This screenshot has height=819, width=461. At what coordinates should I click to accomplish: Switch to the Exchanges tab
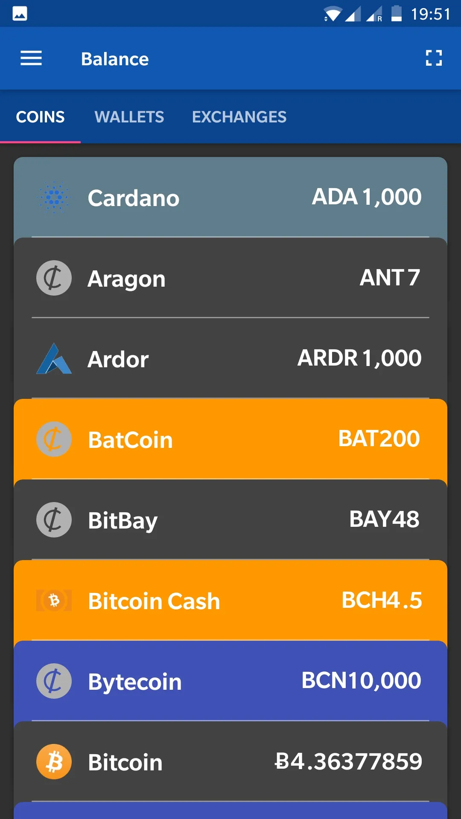pos(239,117)
